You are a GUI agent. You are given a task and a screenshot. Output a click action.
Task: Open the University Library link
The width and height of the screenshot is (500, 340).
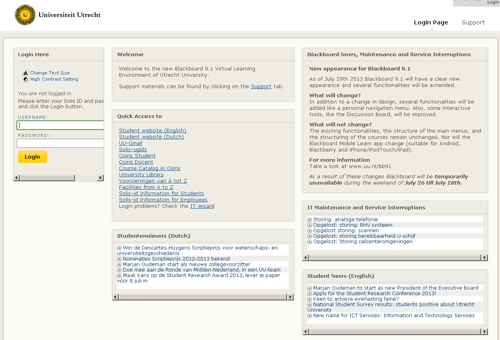point(141,175)
